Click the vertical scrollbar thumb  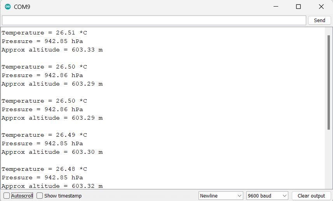tap(328, 81)
